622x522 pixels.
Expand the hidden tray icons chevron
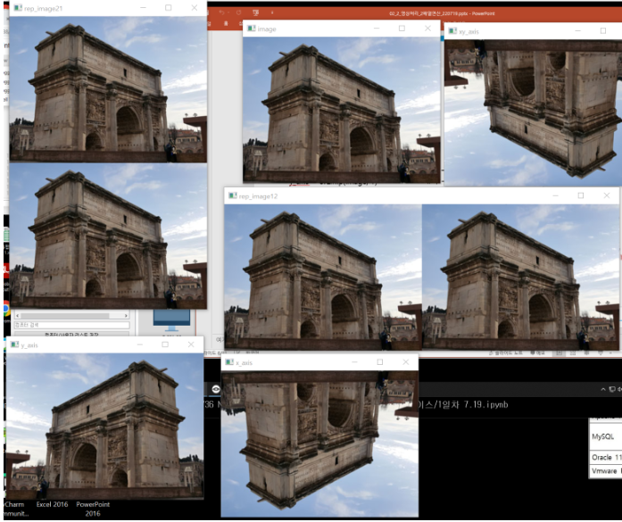603,390
